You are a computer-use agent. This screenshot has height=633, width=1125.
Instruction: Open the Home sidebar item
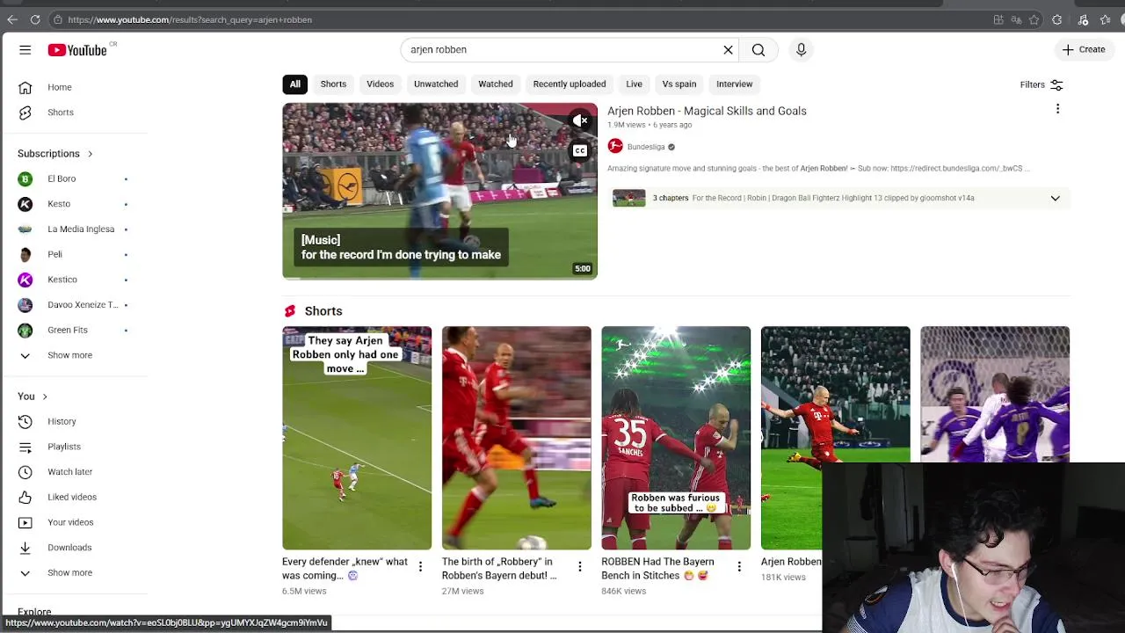click(74, 87)
